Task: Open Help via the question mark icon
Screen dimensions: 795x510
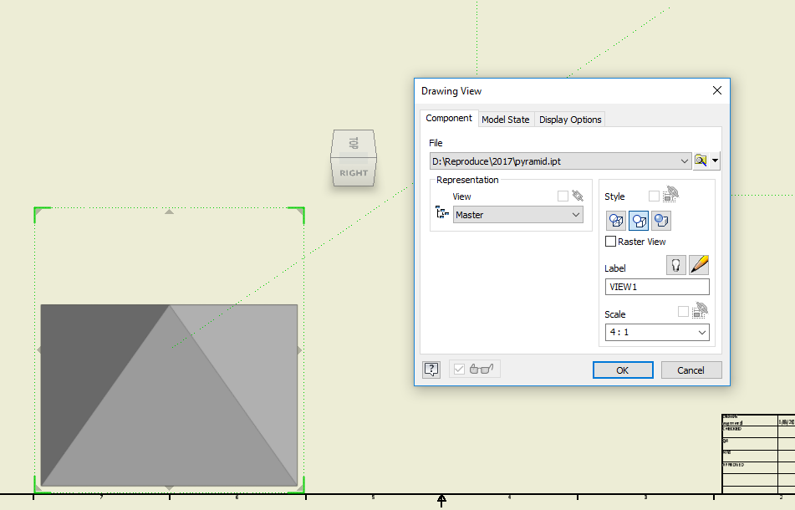Action: click(431, 369)
